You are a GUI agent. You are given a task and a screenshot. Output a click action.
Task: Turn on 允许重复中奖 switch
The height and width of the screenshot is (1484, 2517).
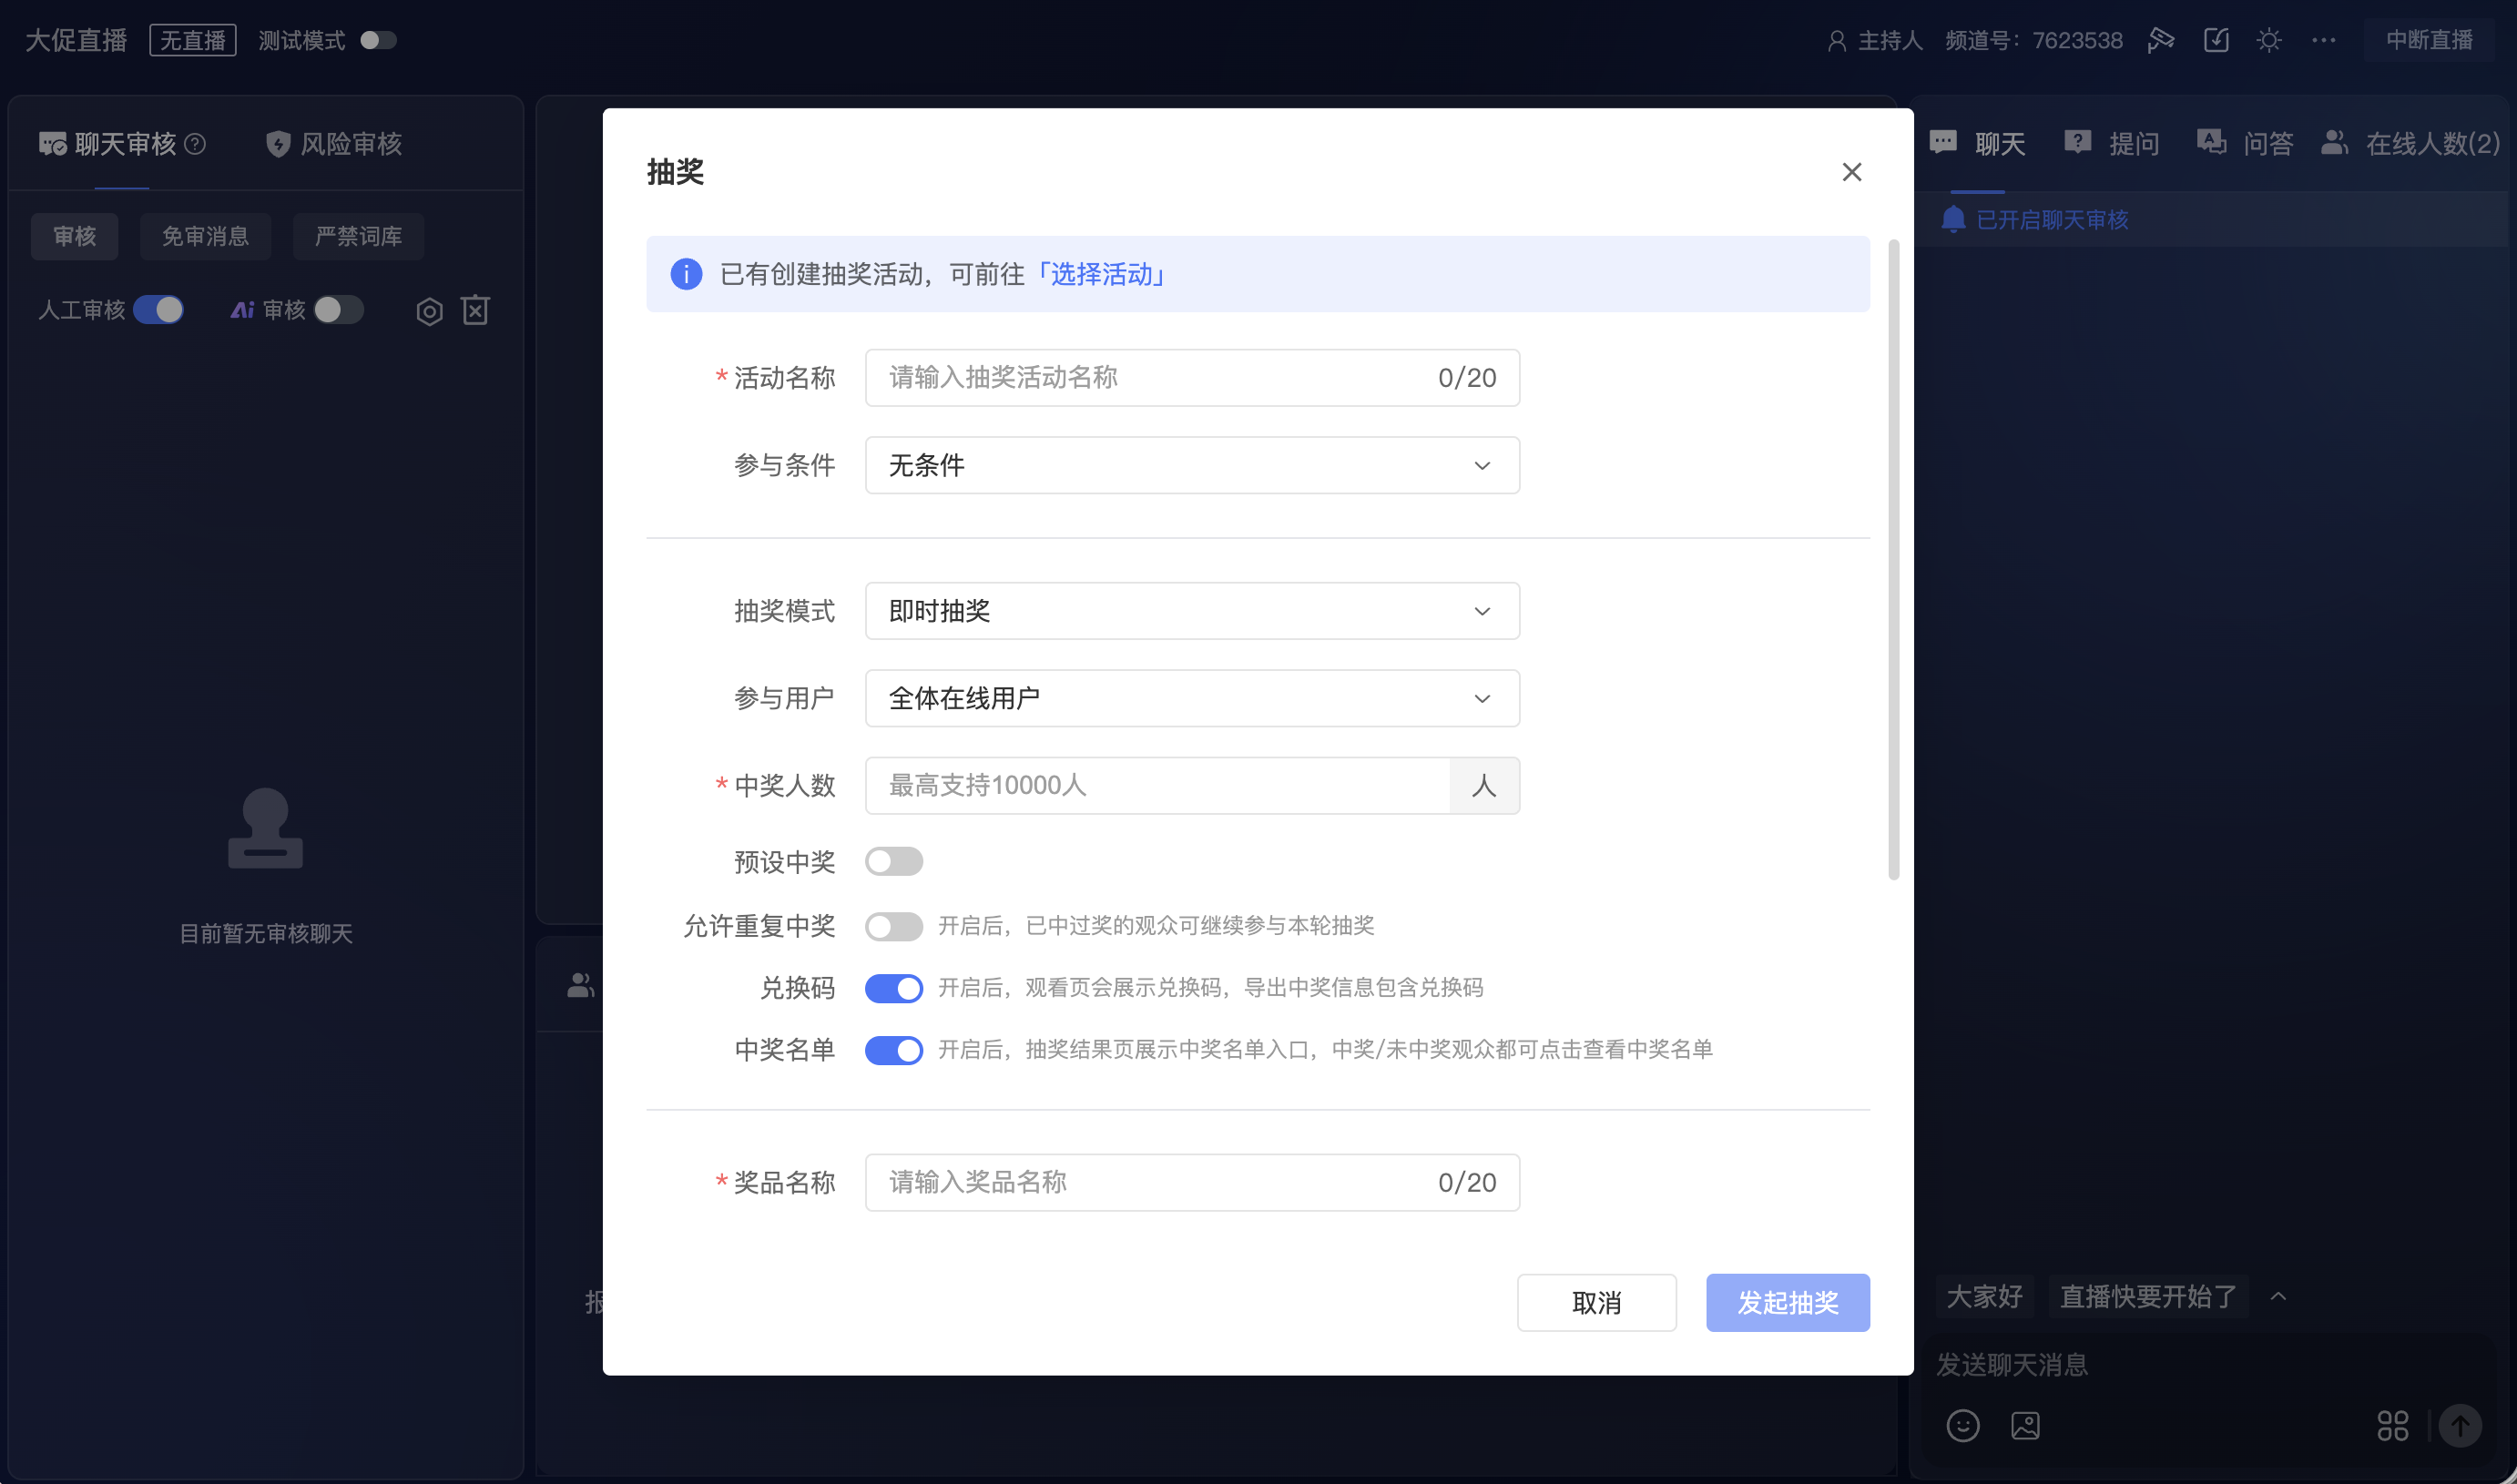pos(894,926)
